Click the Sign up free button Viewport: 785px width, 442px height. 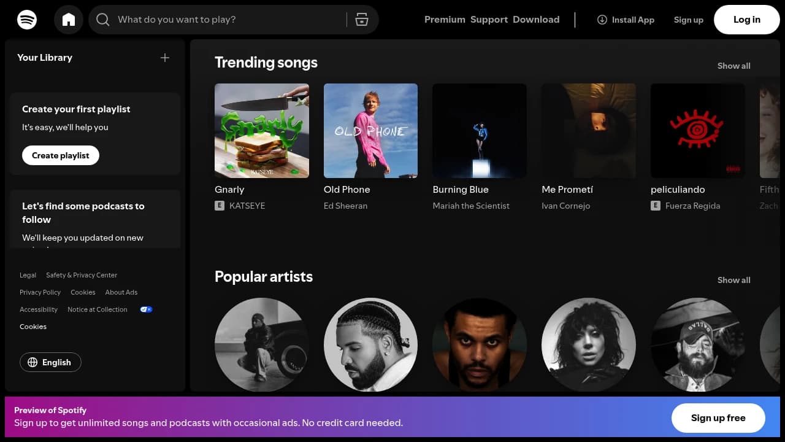pos(718,418)
